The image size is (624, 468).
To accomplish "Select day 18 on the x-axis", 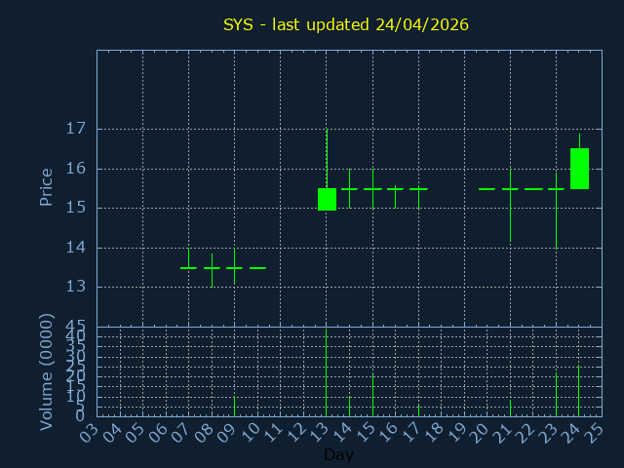I will [434, 432].
